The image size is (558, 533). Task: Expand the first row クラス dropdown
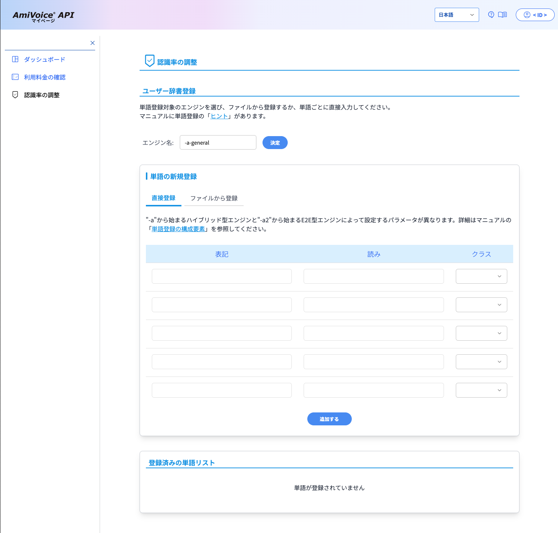click(481, 276)
